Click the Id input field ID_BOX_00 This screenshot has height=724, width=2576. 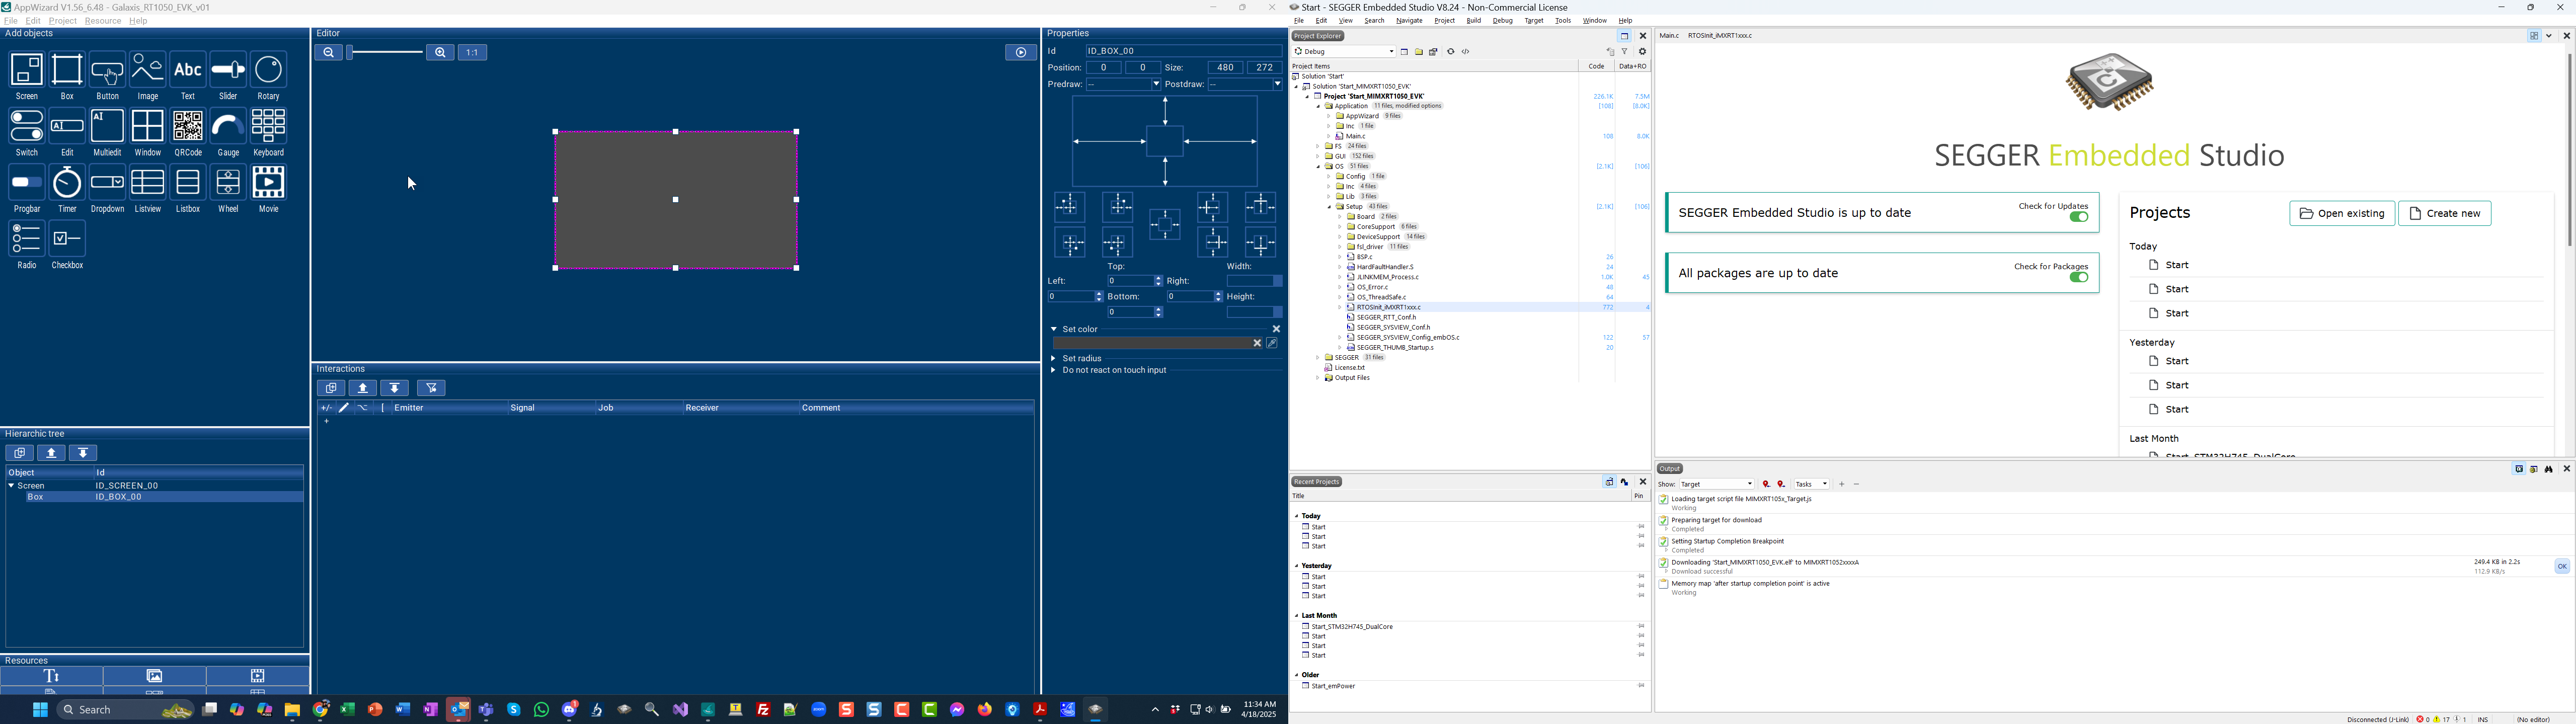coord(1183,51)
